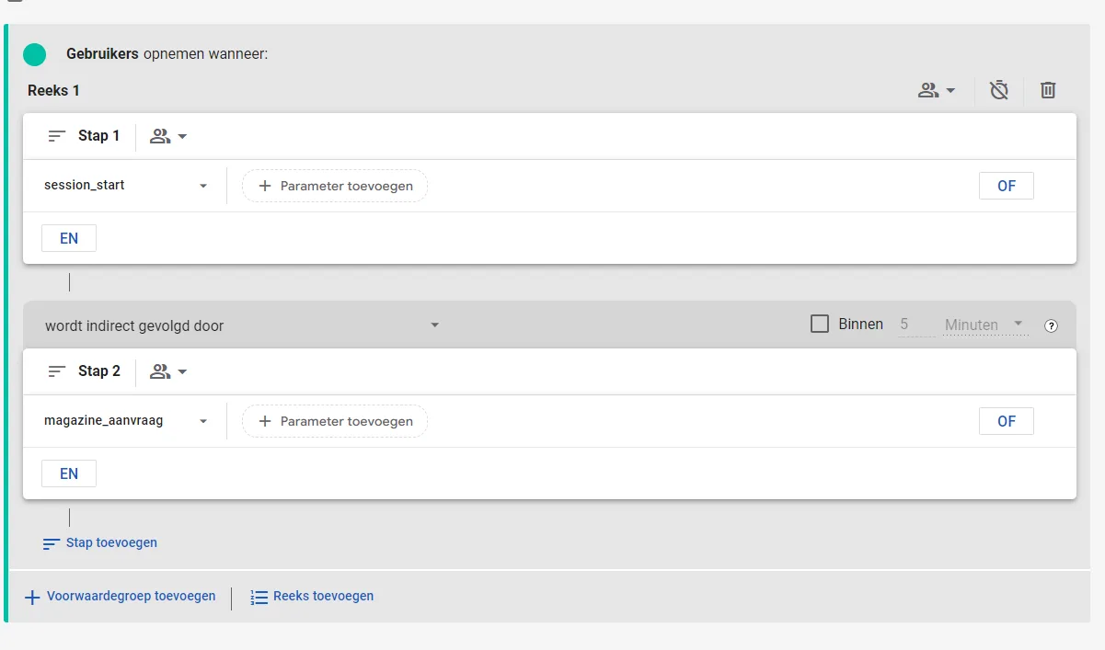Open the Reeks 1 scope users dropdown
This screenshot has width=1105, height=650.
(x=937, y=90)
